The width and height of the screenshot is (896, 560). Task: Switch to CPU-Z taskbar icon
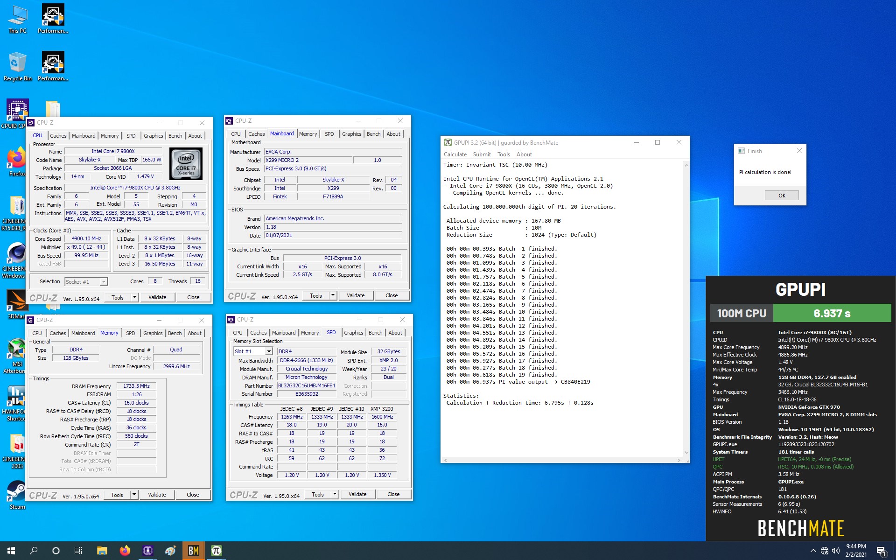(x=147, y=551)
